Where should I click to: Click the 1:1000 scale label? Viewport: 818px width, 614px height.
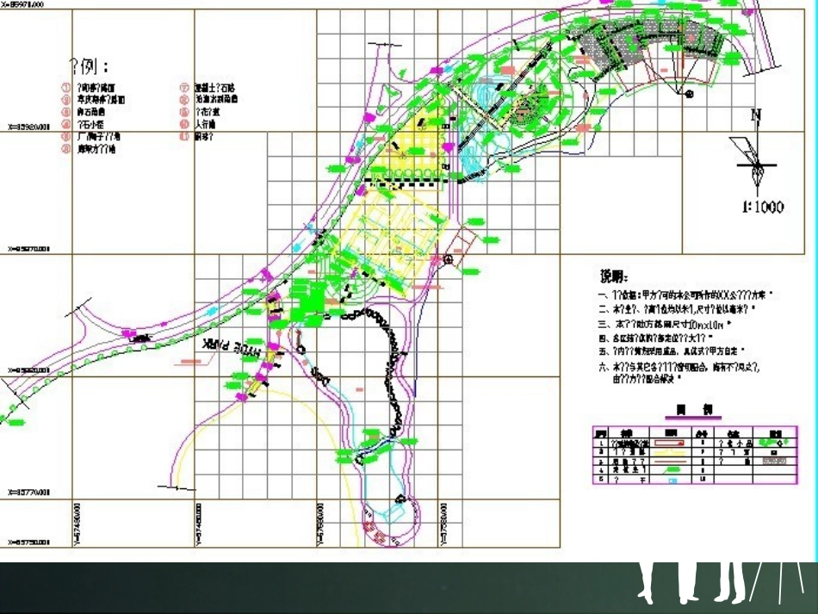pyautogui.click(x=763, y=207)
